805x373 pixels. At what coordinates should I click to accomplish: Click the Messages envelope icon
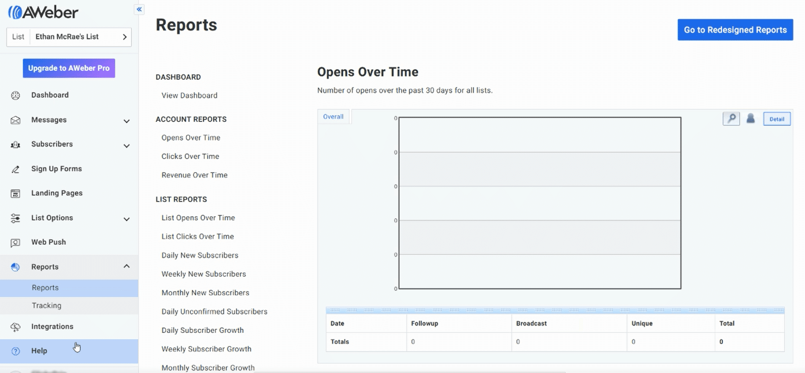(15, 120)
